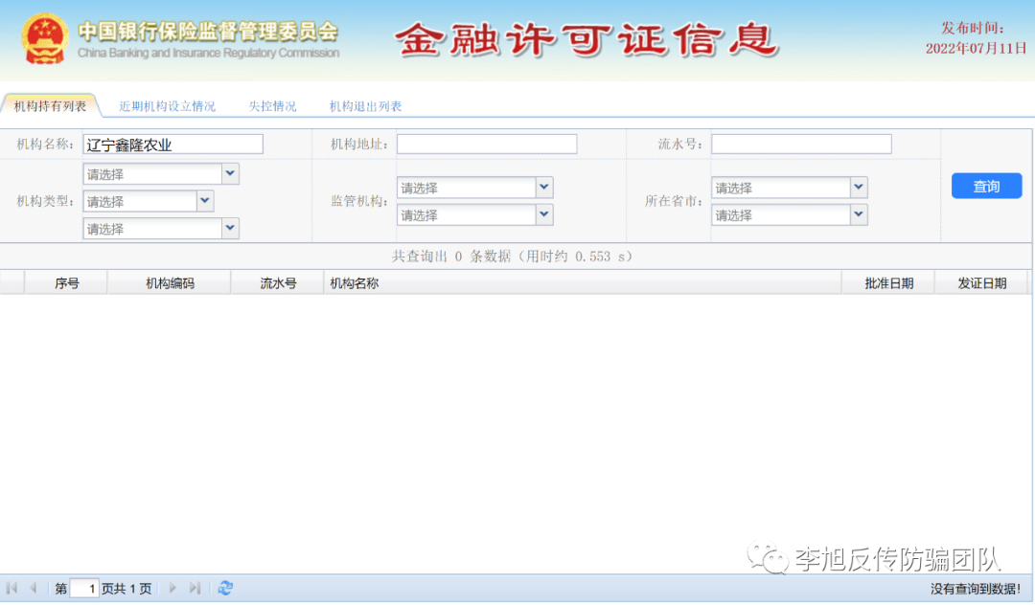The width and height of the screenshot is (1035, 605).
Task: Open third 机构类型 dropdown
Action: [x=230, y=228]
